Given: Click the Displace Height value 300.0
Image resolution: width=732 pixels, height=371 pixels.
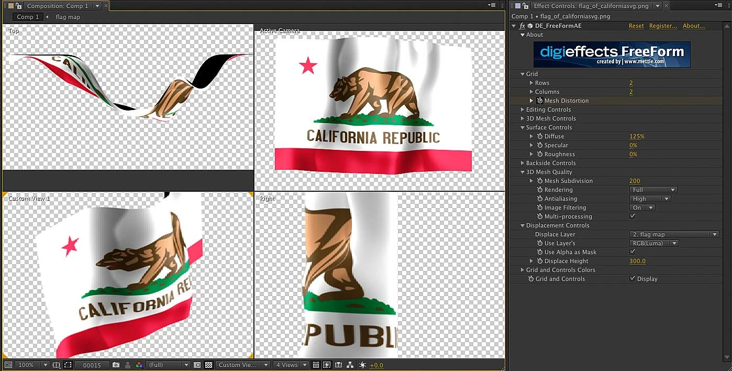Looking at the screenshot, I should click(638, 261).
